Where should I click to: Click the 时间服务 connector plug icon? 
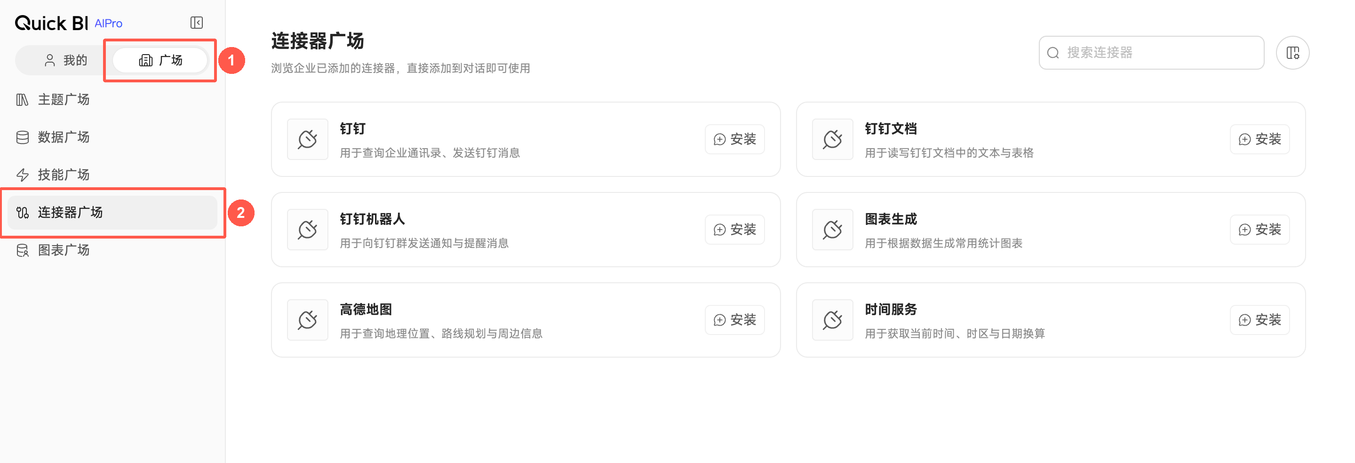coord(833,320)
